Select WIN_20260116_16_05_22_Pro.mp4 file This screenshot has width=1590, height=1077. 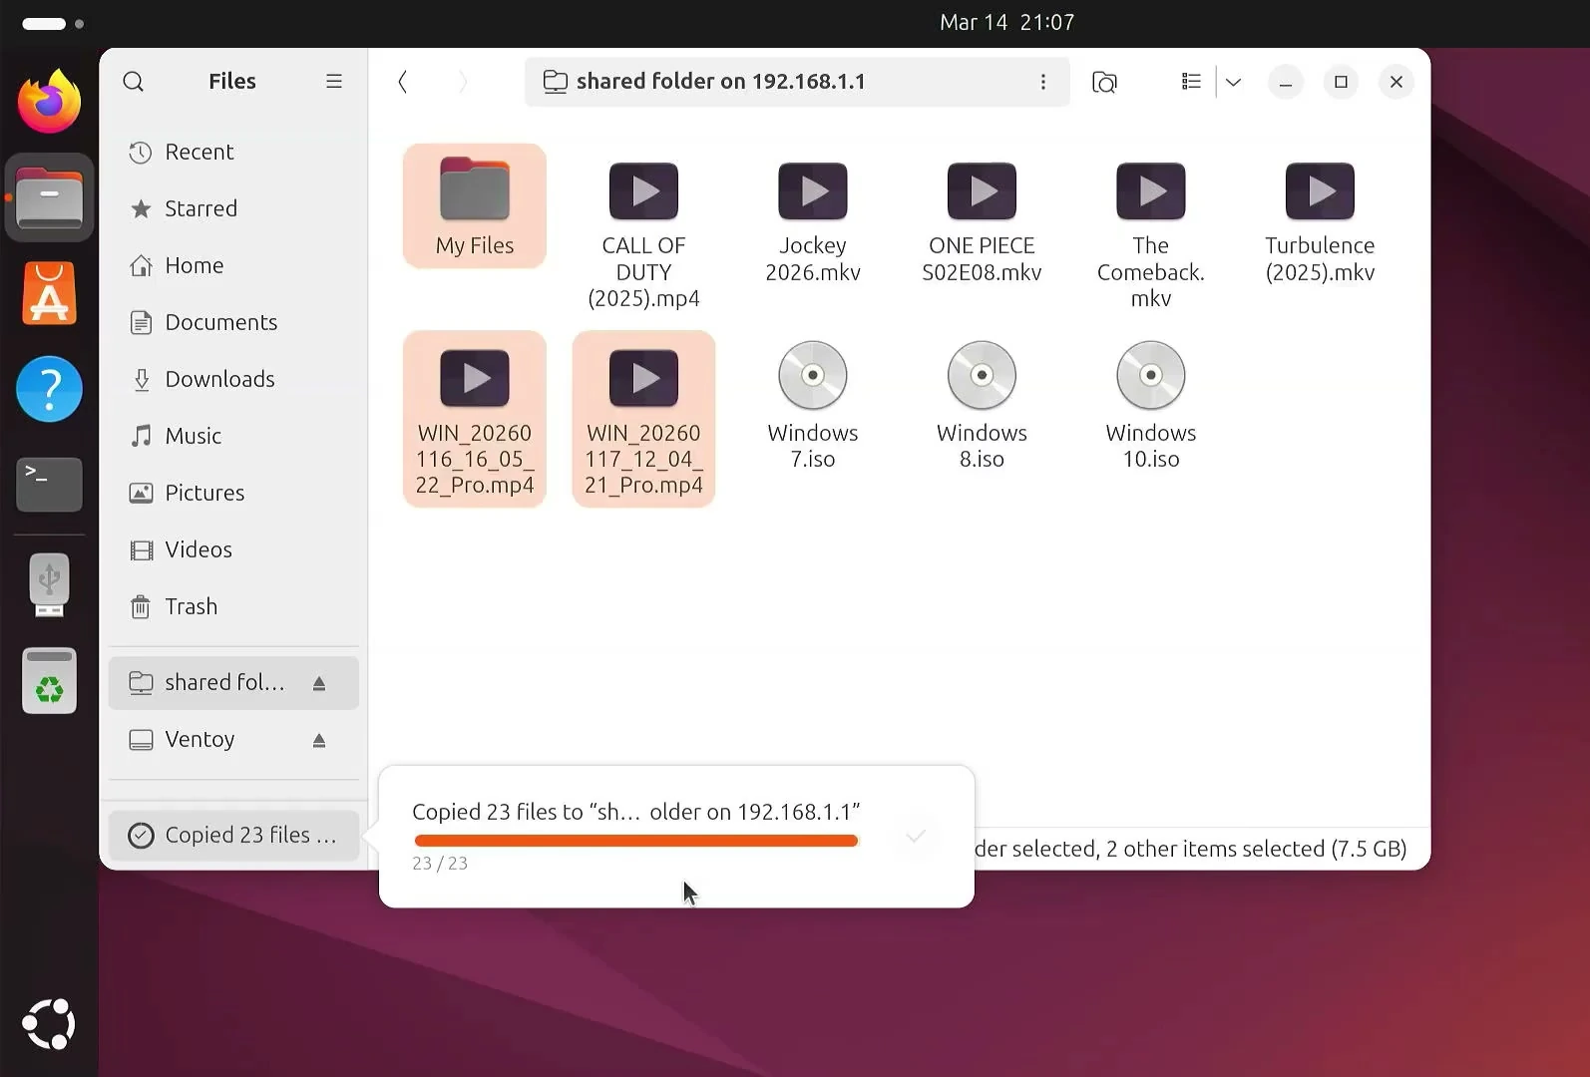(475, 419)
